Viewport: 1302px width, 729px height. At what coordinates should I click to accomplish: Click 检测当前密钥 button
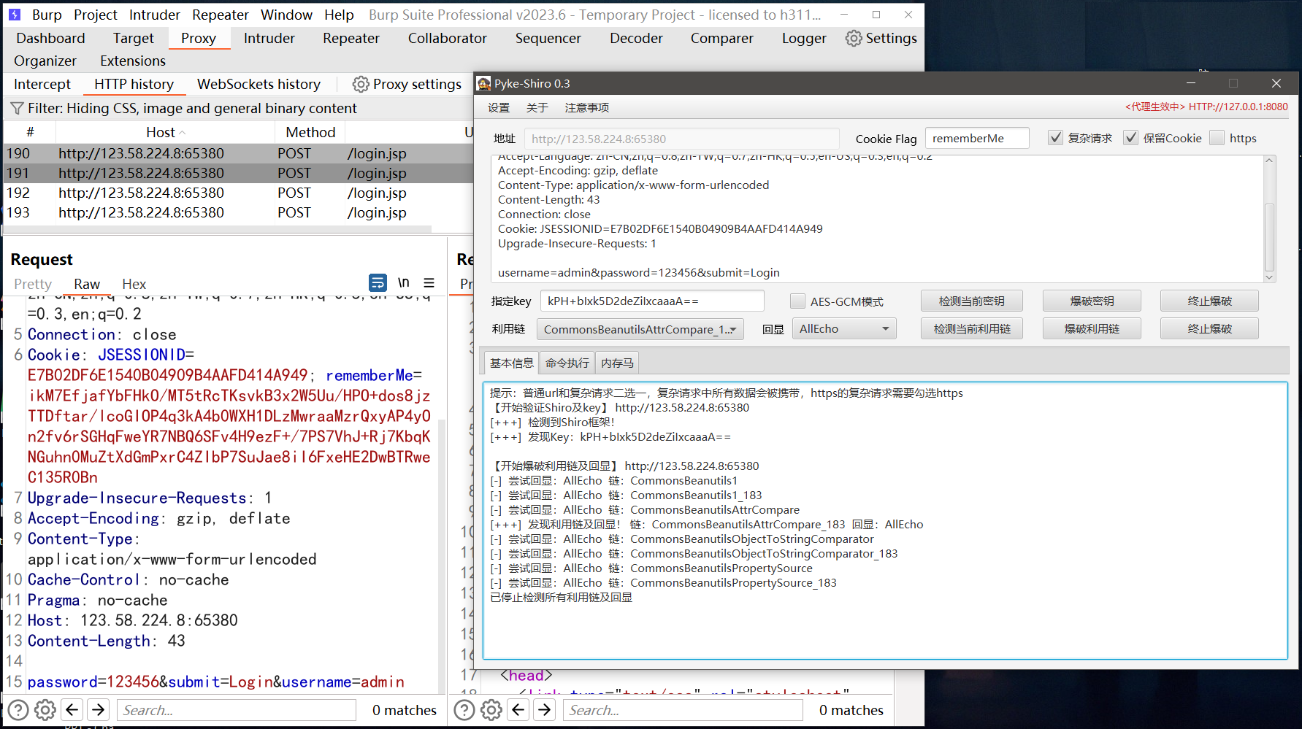pos(971,301)
